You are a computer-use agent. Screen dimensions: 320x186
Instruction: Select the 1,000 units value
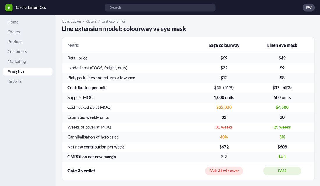point(224,97)
